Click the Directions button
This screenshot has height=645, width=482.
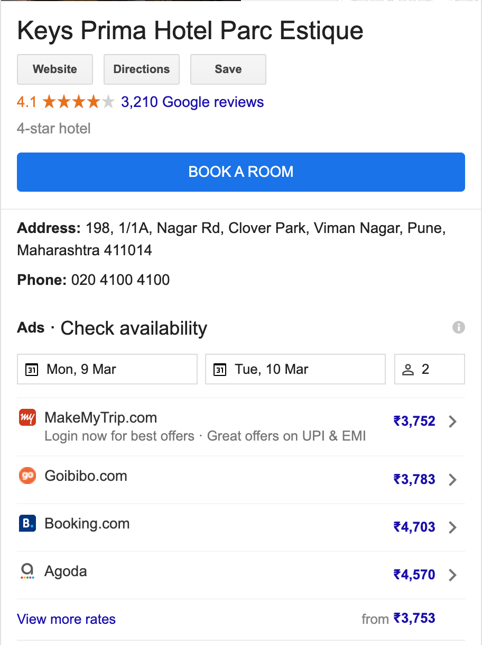pos(142,69)
